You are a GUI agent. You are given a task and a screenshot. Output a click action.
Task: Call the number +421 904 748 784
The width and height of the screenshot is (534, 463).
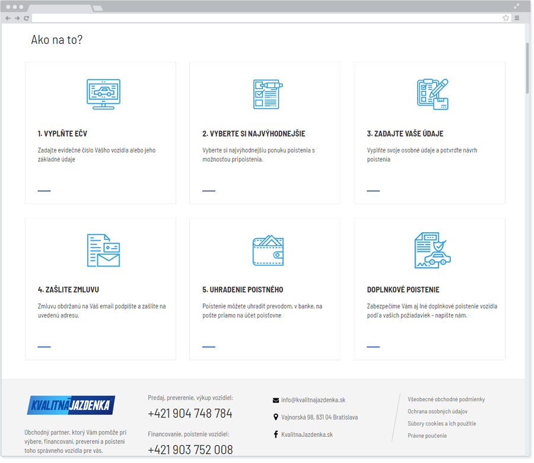tap(189, 414)
